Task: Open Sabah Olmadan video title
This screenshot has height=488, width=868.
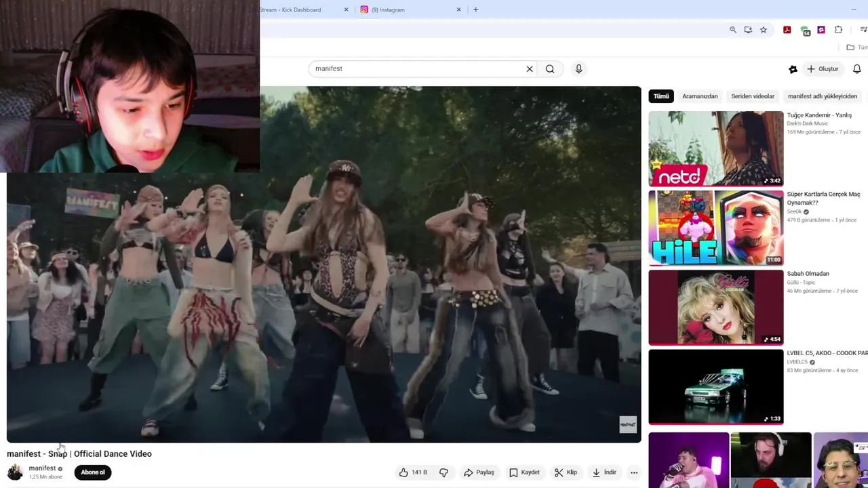Action: point(808,274)
